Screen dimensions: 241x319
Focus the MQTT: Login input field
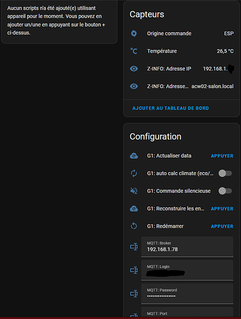187,270
